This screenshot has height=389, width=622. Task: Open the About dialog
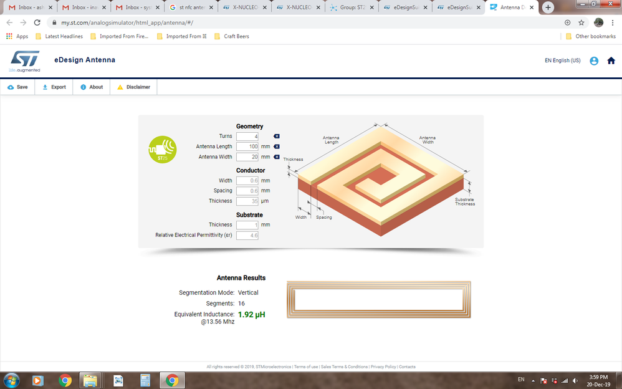click(92, 87)
